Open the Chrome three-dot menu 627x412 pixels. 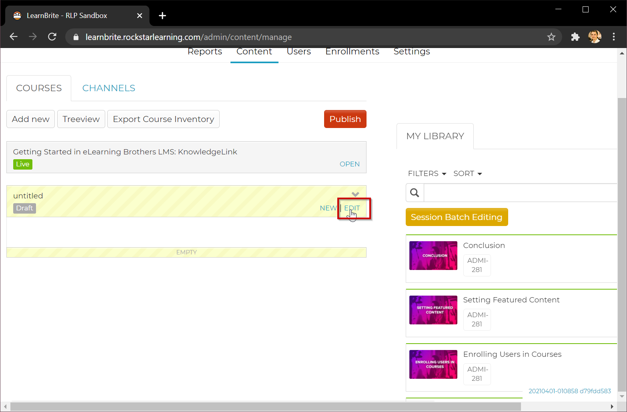(613, 37)
